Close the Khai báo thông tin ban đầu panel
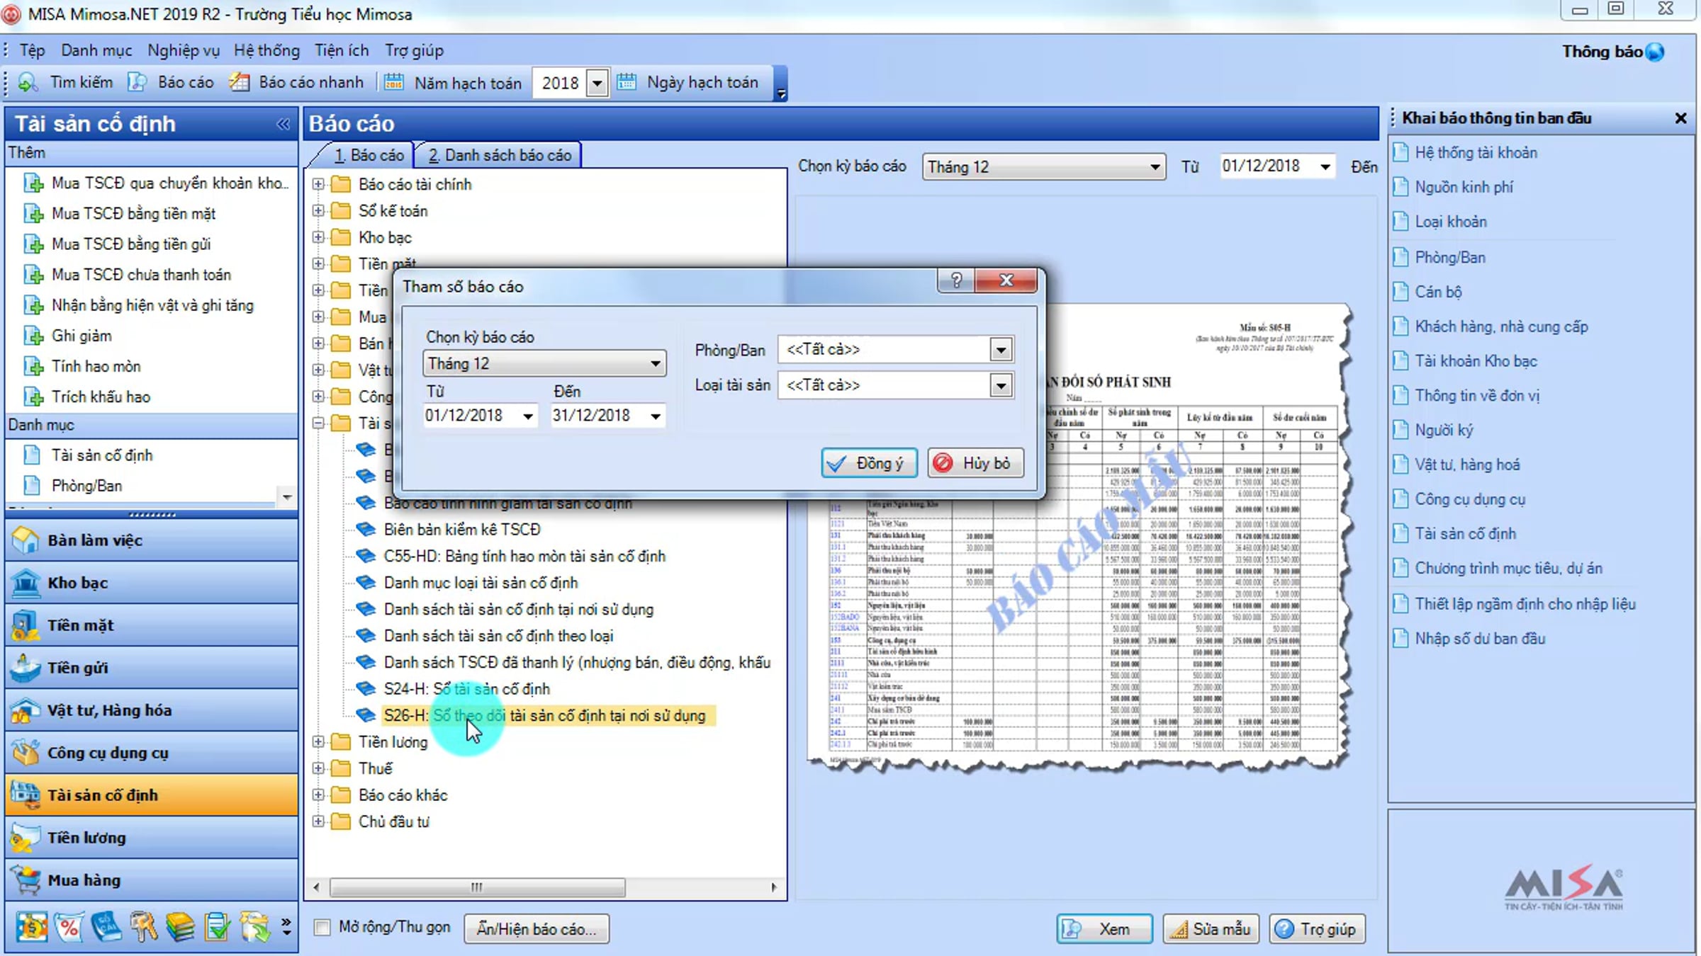This screenshot has height=956, width=1701. pos(1680,118)
